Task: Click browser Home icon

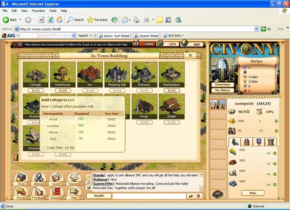Action: pyautogui.click(x=59, y=20)
